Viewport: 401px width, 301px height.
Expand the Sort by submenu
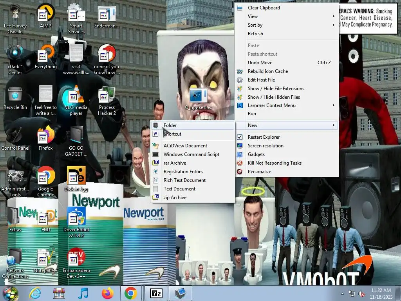[287, 25]
